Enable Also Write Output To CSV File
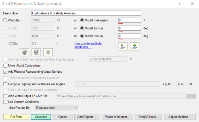 click(5, 96)
